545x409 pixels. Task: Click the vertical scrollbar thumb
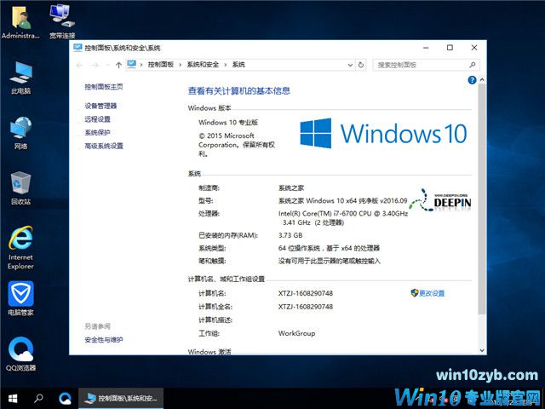[482, 199]
